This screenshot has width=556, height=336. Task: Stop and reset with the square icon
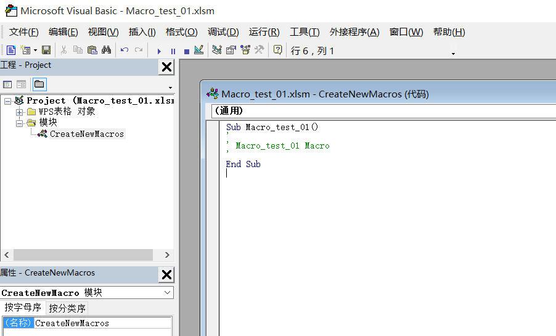point(187,52)
